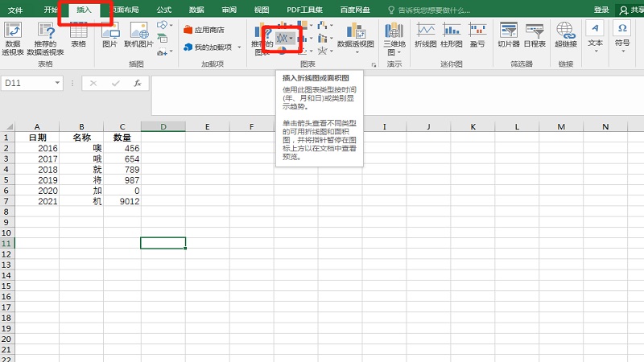This screenshot has height=362, width=644.
Task: Click the fx insert function button
Action: [137, 83]
